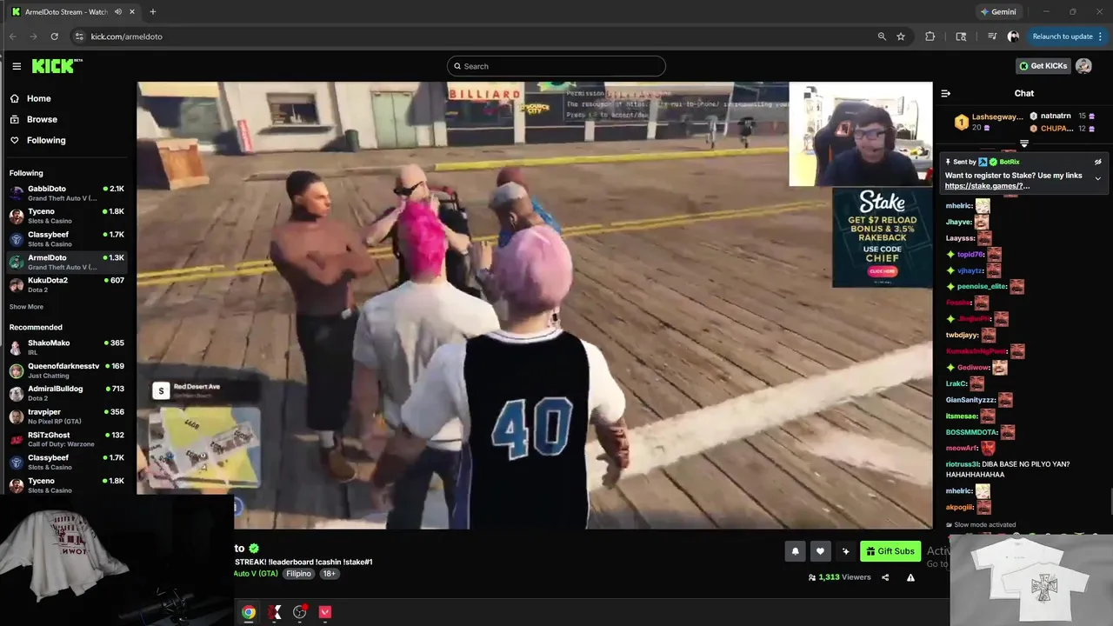This screenshot has height=626, width=1113.
Task: Click the verified badge next to streamer name
Action: [254, 549]
